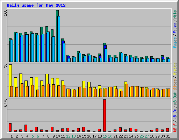
Task: Click day 31 on the x-axis
Action: (168, 136)
